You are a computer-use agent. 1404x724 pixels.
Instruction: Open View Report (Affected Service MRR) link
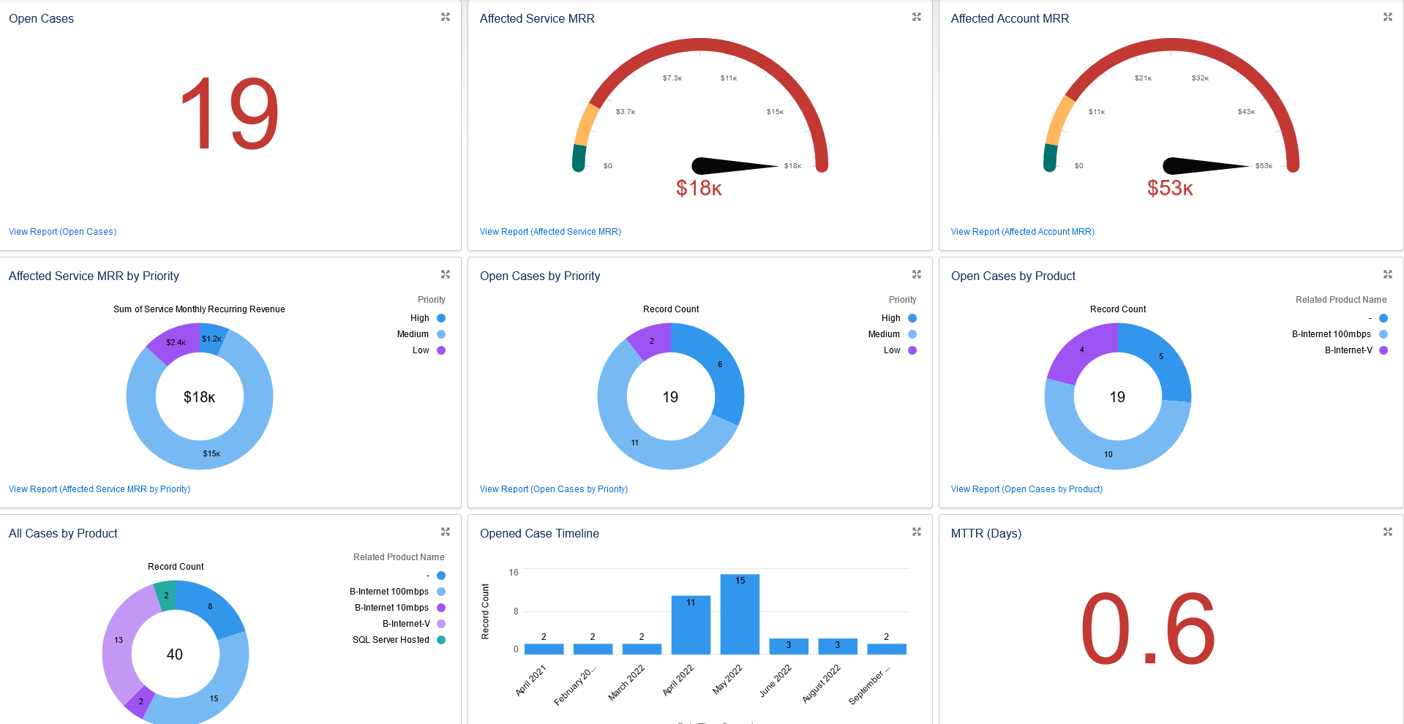(550, 232)
